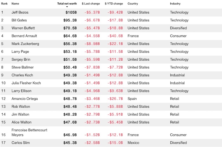The image size is (222, 147).
Task: Open Julia Flesher Koch entry
Action: (x=26, y=83)
